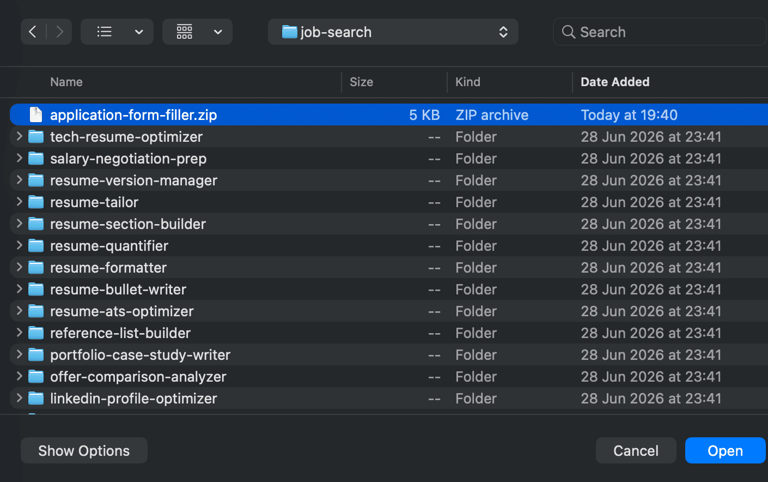Expand the offer-comparison-analyzer folder
The height and width of the screenshot is (482, 768).
pyautogui.click(x=19, y=376)
